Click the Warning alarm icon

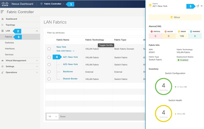191,32
